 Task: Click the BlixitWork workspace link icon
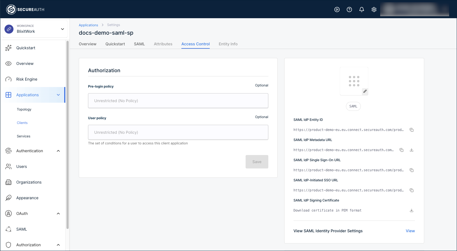tap(9, 29)
